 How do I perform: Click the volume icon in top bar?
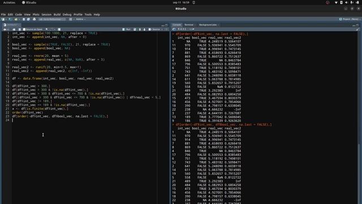(x=346, y=2)
